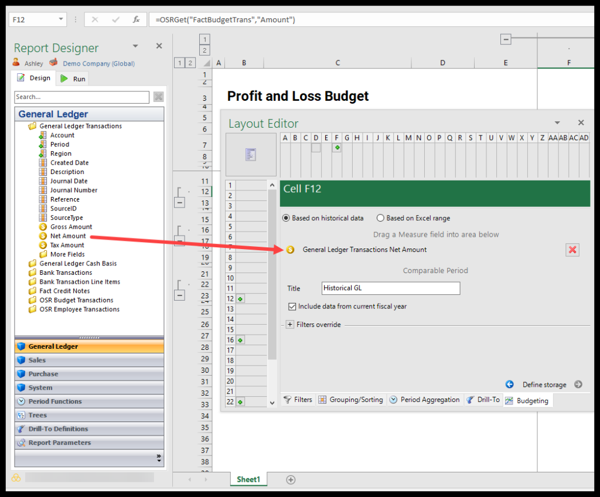The width and height of the screenshot is (600, 497).
Task: Click the clear search icon beside Search box
Action: [158, 97]
